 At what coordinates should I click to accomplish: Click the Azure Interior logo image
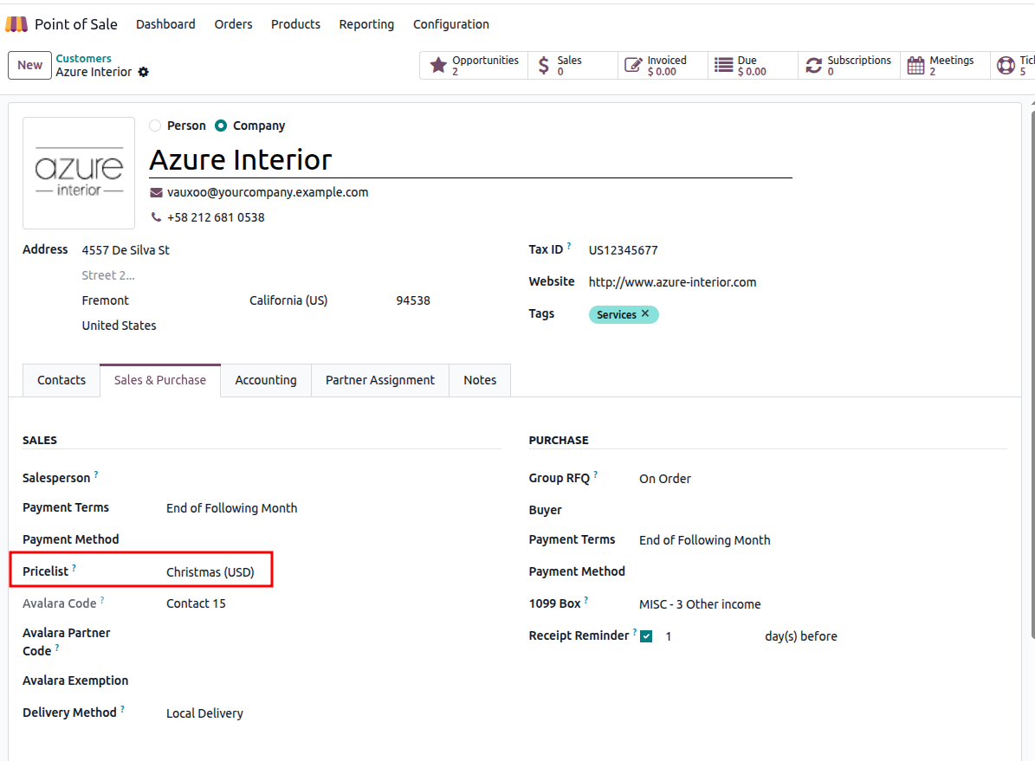79,173
